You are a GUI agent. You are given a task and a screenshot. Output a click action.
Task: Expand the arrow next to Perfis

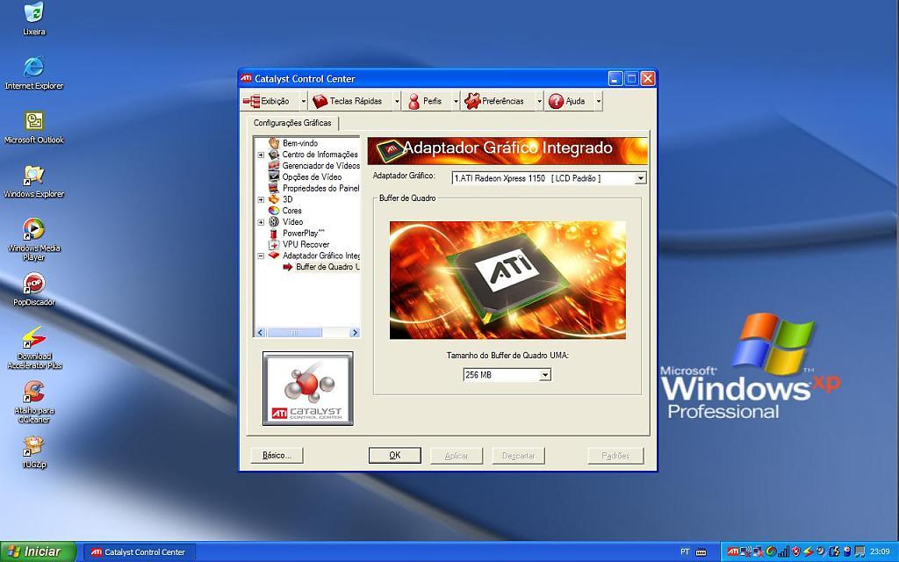[x=457, y=101]
